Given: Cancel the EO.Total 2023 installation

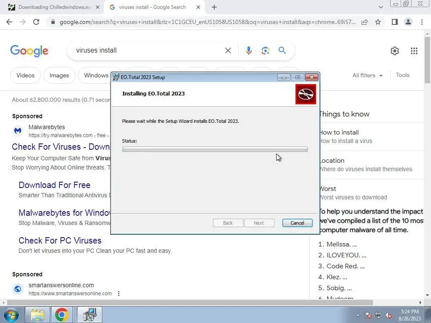Looking at the screenshot, I should 297,223.
